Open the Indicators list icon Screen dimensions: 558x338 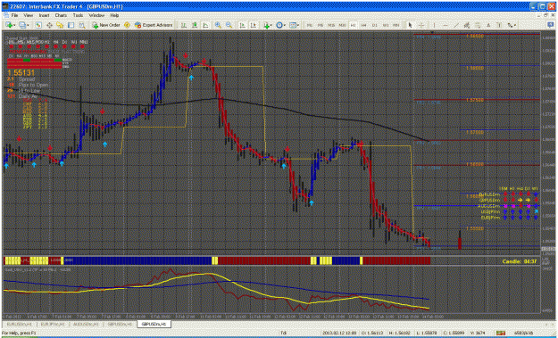(x=267, y=25)
